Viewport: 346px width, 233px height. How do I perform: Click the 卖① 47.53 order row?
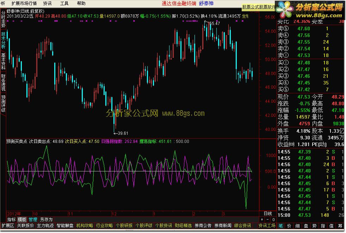pyautogui.click(x=310, y=55)
